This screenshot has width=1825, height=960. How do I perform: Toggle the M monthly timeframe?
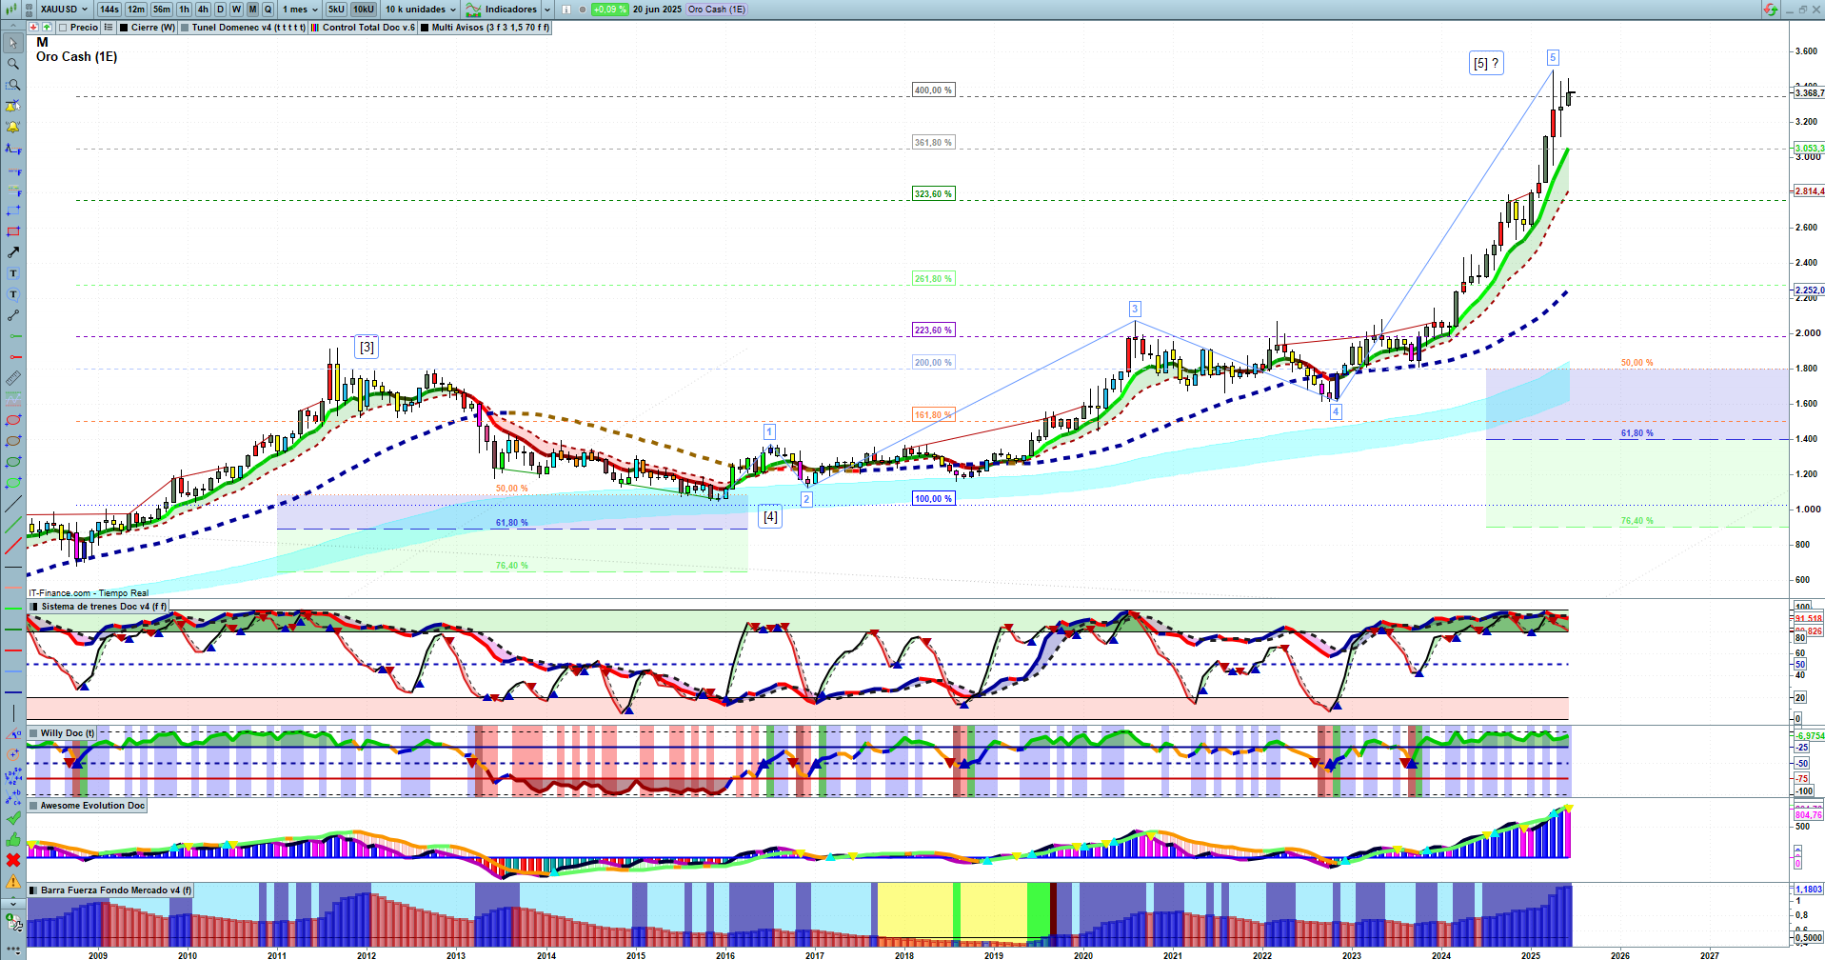pos(252,10)
